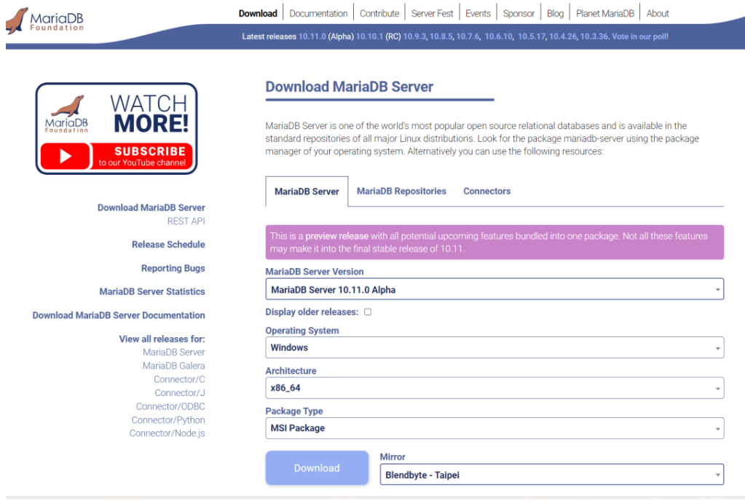
Task: Open the Connector/ODBC releases link
Action: click(170, 406)
